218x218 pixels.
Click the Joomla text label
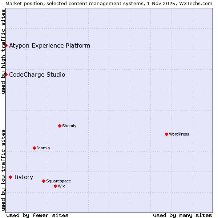[x=43, y=148]
